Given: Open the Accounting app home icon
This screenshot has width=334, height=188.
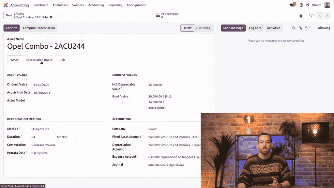Looking at the screenshot, I should coord(6,5).
